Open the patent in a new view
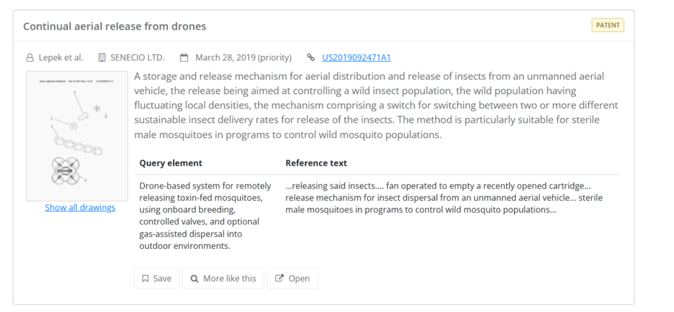This screenshot has height=312, width=674. (293, 279)
